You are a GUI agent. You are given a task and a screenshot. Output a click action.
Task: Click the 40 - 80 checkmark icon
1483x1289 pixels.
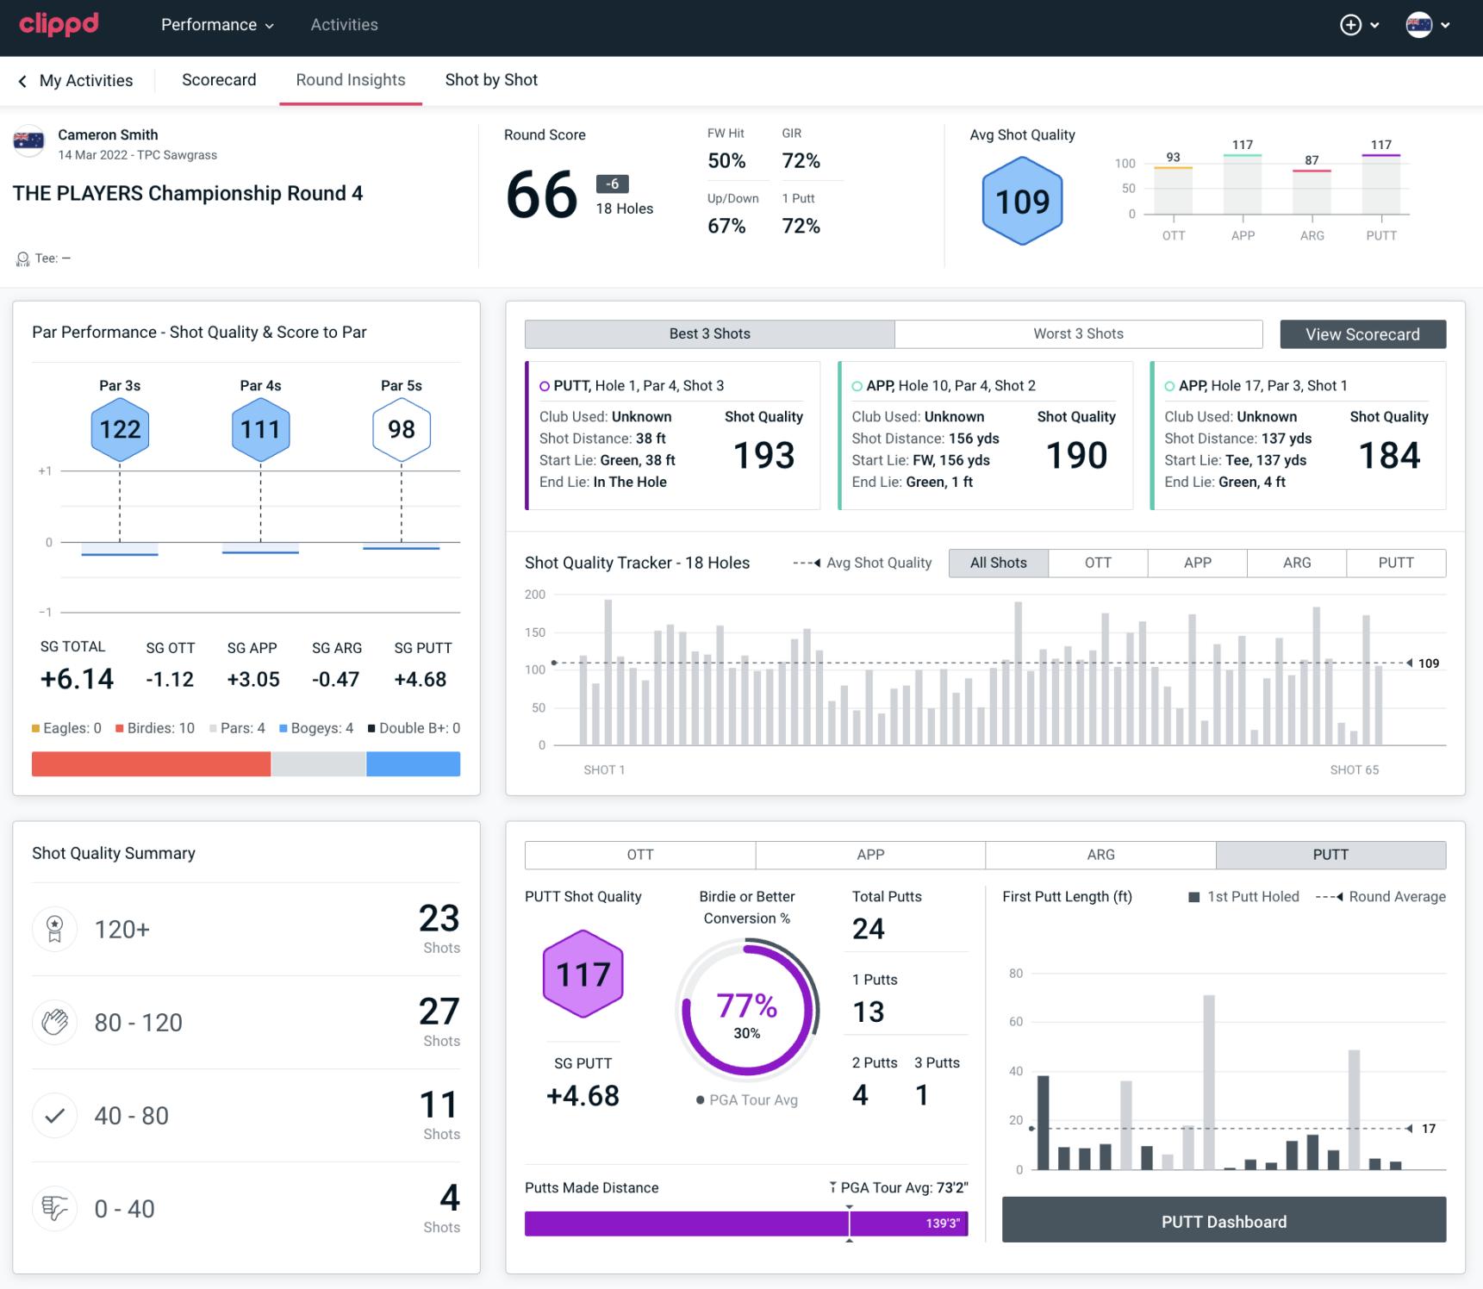(x=54, y=1116)
